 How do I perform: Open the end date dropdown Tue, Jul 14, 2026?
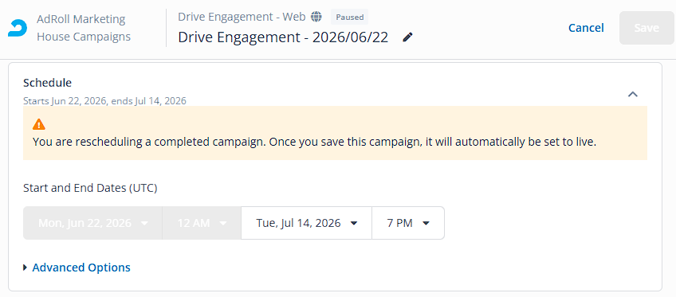307,223
